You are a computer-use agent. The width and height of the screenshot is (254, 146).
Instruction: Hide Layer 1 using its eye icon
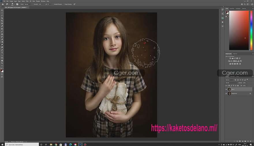pos(226,89)
